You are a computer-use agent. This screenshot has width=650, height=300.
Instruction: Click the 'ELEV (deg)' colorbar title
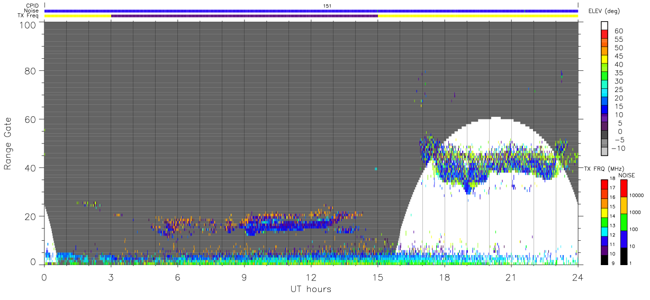pyautogui.click(x=604, y=11)
